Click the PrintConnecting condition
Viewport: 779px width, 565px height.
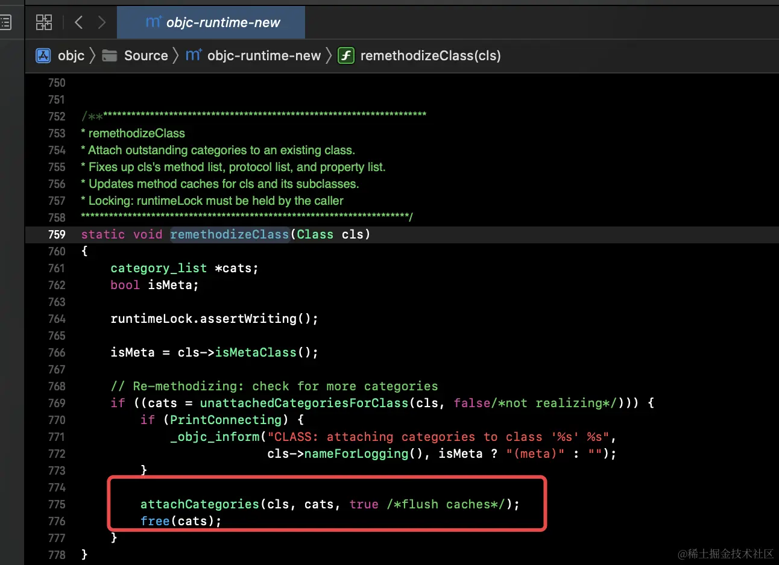(225, 420)
